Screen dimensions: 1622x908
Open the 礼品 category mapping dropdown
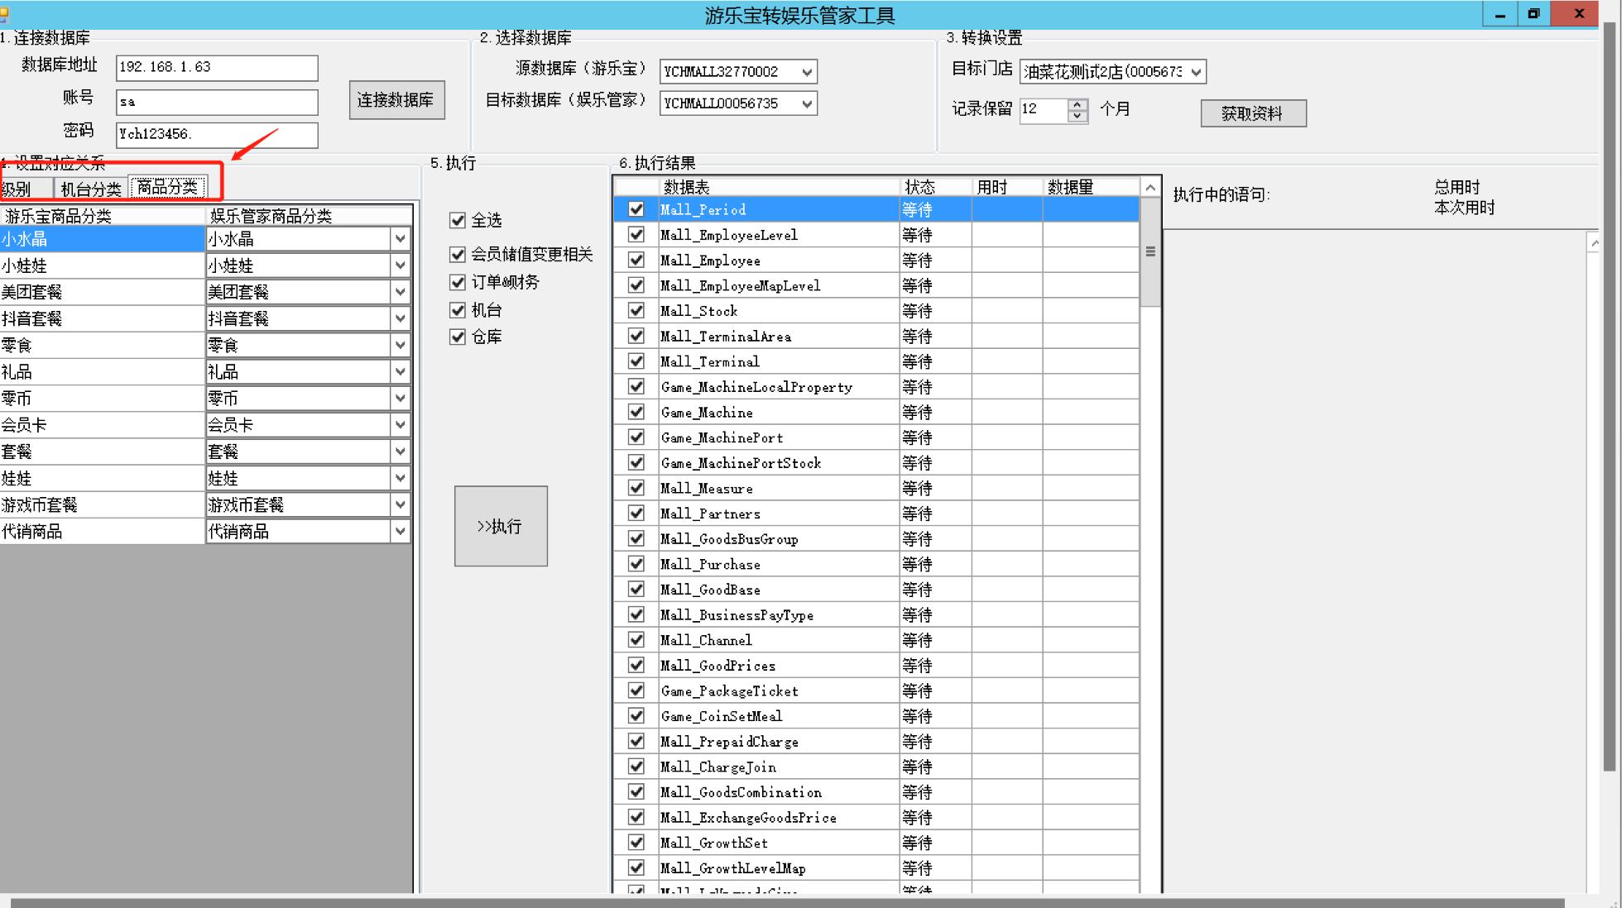[400, 371]
